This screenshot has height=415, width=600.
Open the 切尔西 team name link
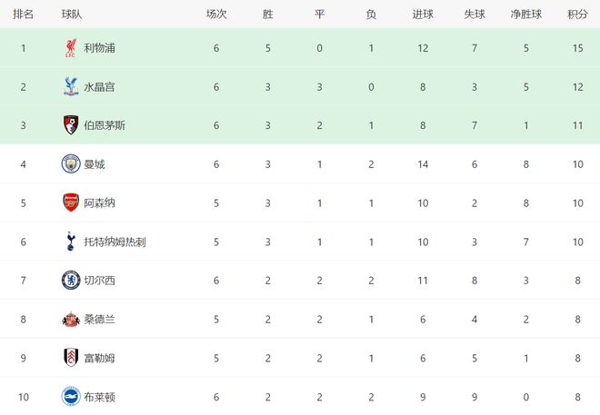[x=100, y=281]
